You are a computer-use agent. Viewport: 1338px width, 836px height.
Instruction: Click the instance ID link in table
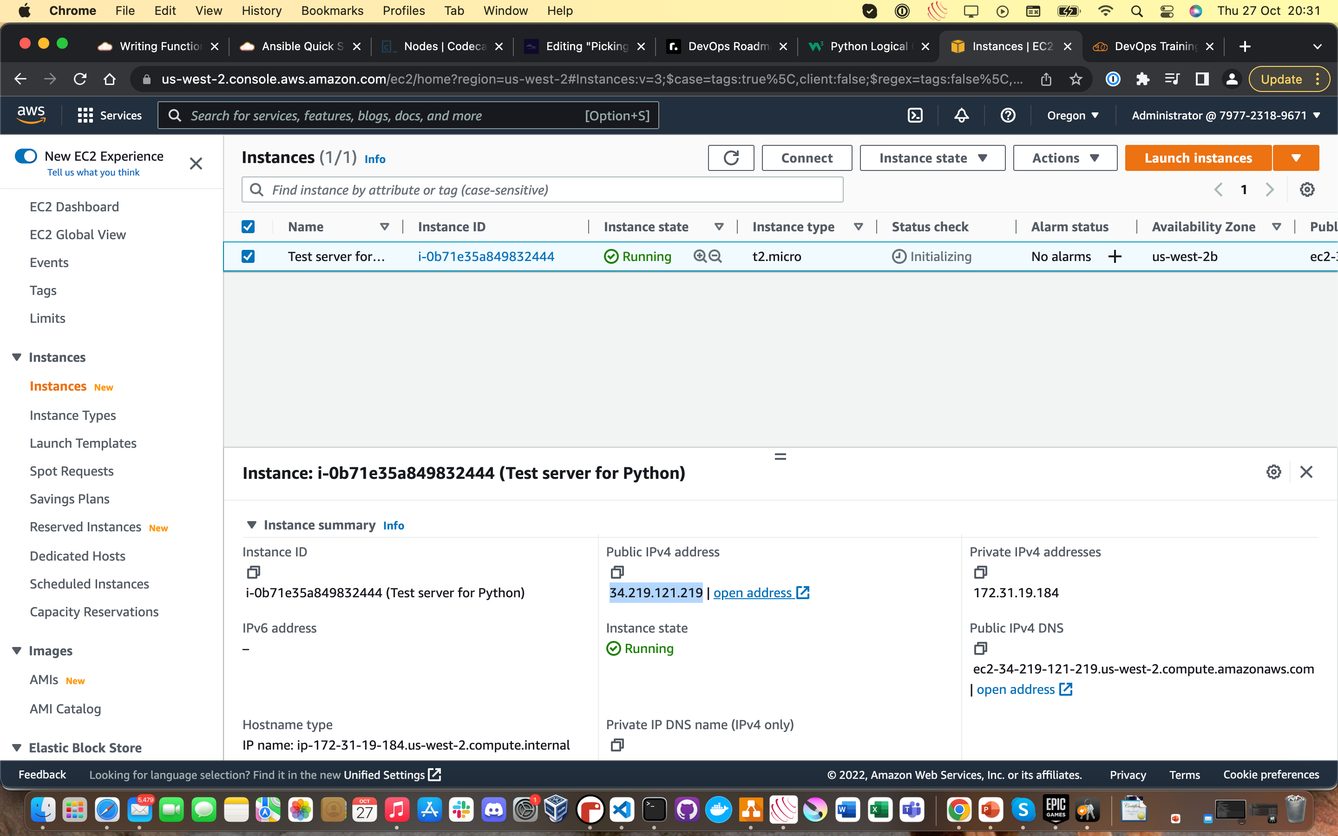pyautogui.click(x=485, y=256)
